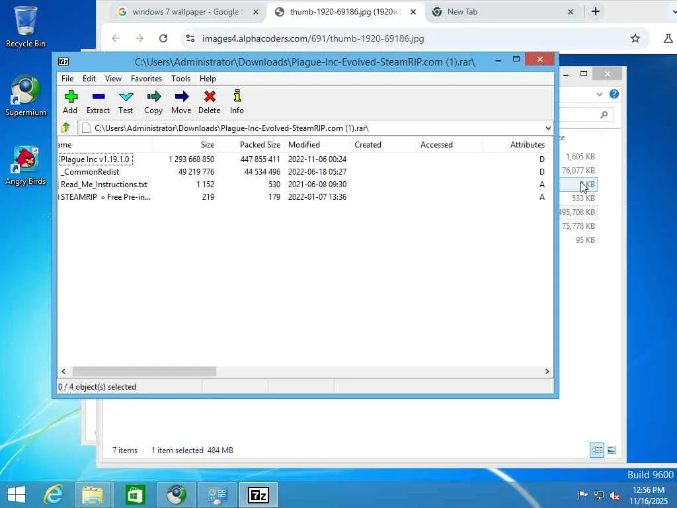The width and height of the screenshot is (677, 508).
Task: Click the browser address bar URL
Action: click(x=313, y=38)
